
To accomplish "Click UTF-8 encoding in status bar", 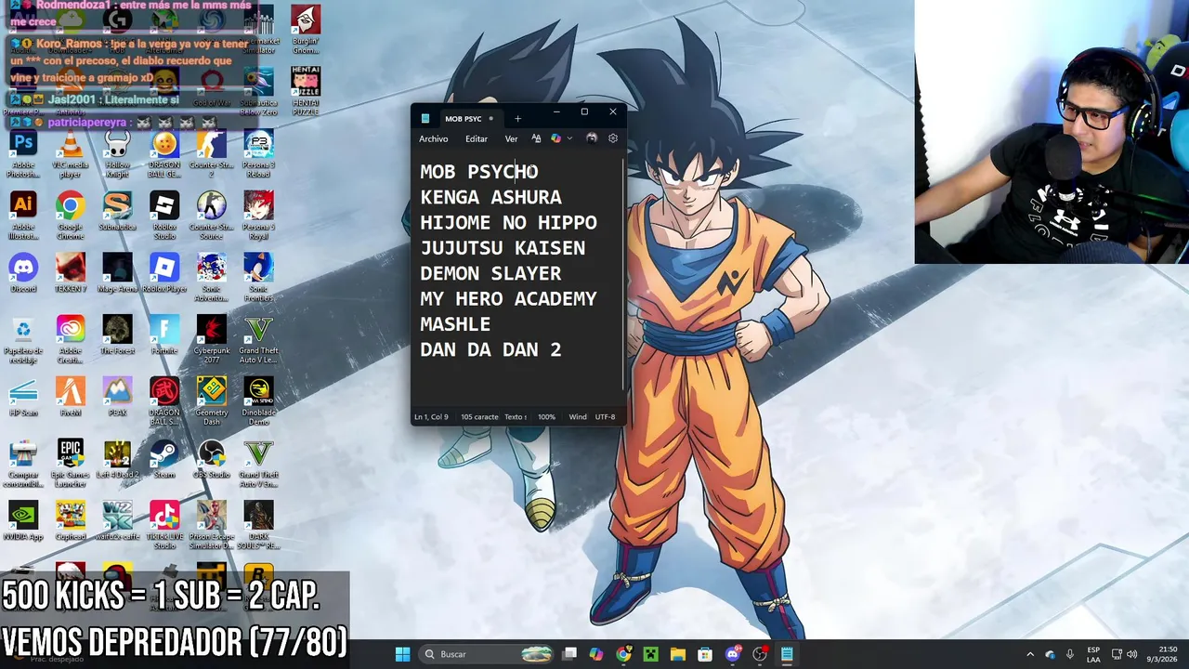I will [605, 417].
